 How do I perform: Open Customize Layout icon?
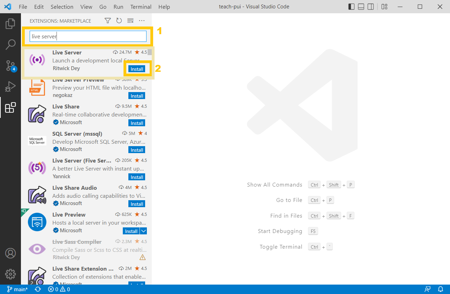[384, 7]
